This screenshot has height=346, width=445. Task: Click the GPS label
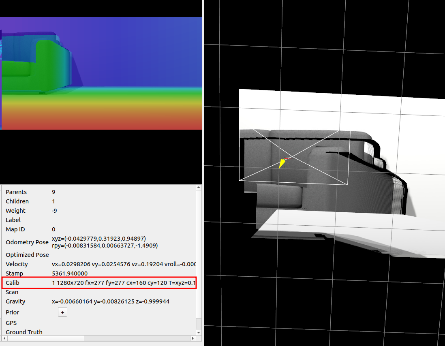(12, 323)
